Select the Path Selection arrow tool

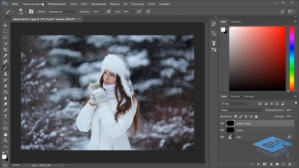[x=5, y=122]
